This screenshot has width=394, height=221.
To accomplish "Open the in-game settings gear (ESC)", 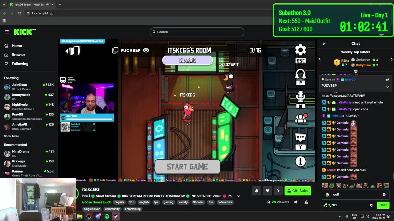I will pyautogui.click(x=300, y=50).
